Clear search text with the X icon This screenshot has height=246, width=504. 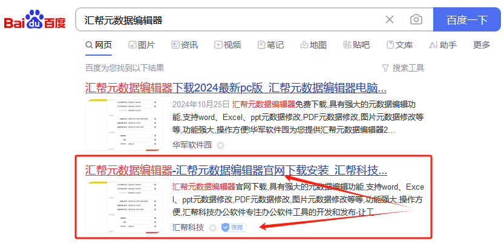point(390,19)
